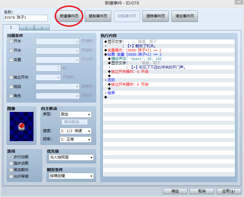Open the 频率 dropdown showing 正常
The image size is (244, 197).
click(75, 139)
